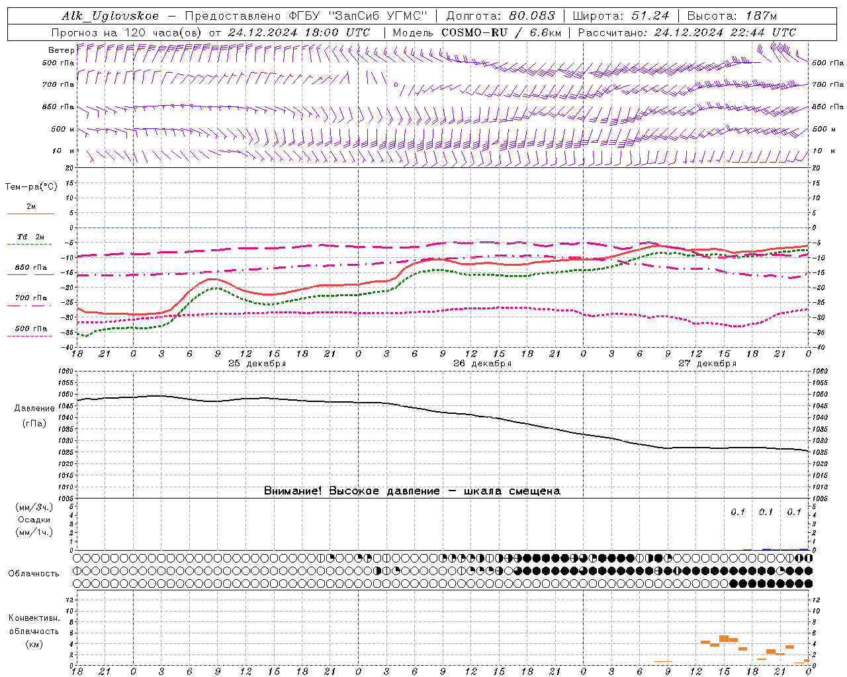Viewport: 847px width, 677px height.
Task: Select the elevation text Высота: 187м
Action: pos(733,16)
